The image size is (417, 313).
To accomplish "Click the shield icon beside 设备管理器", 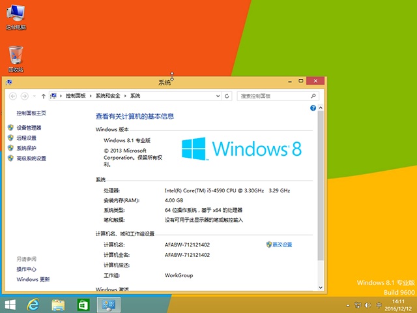I will [10, 128].
